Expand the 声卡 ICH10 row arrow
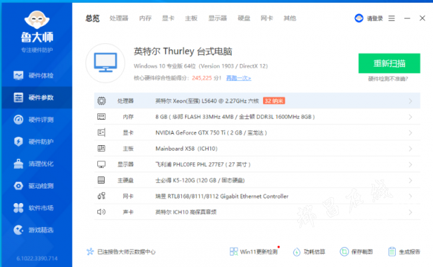The width and height of the screenshot is (433, 267). pyautogui.click(x=410, y=212)
